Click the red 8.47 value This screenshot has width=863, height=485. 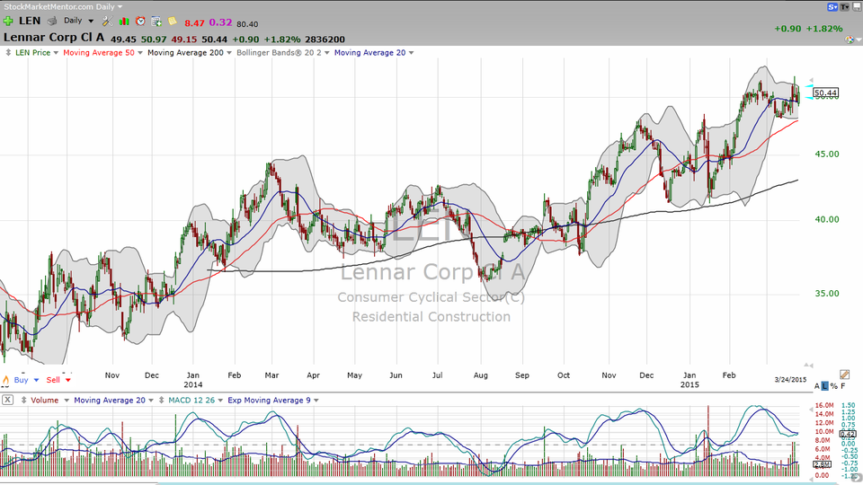pos(194,23)
